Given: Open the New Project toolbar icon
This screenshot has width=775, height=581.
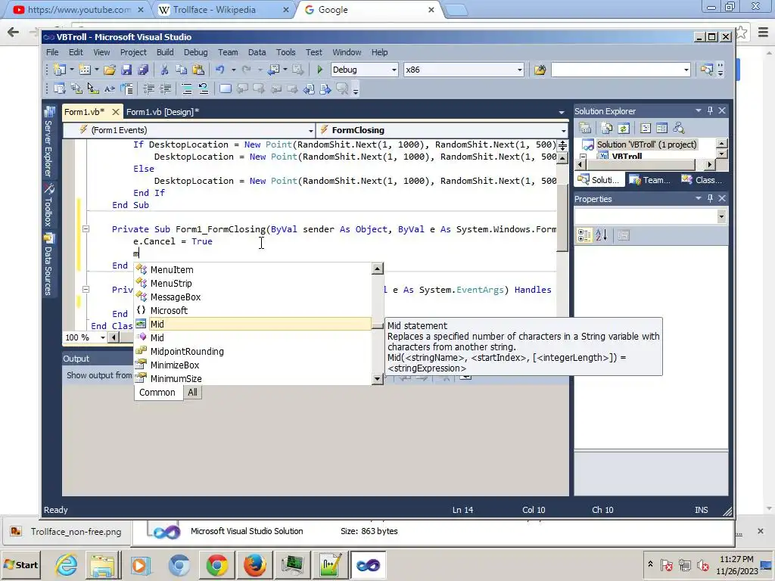Looking at the screenshot, I should (60, 70).
